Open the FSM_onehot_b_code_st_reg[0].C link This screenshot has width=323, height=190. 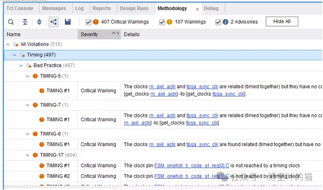(x=192, y=166)
